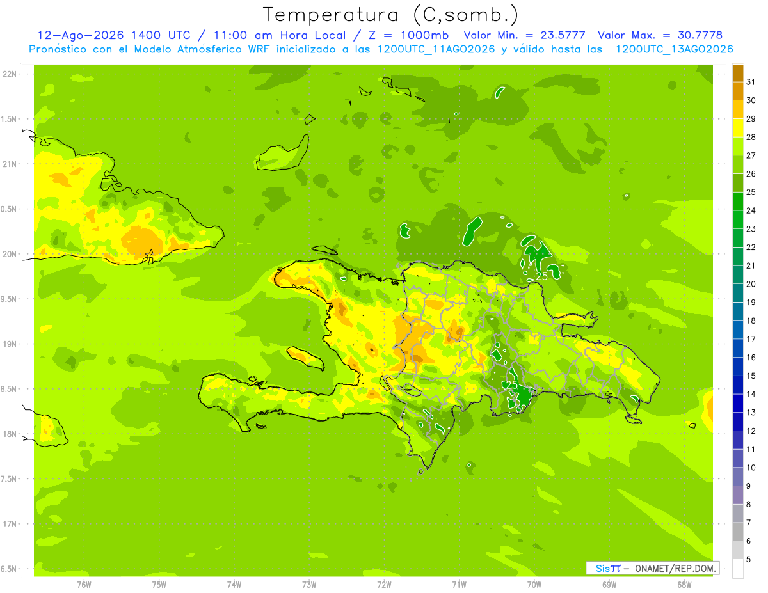The image size is (768, 593).
Task: Click the "72W" longitude axis label
Action: point(384,584)
